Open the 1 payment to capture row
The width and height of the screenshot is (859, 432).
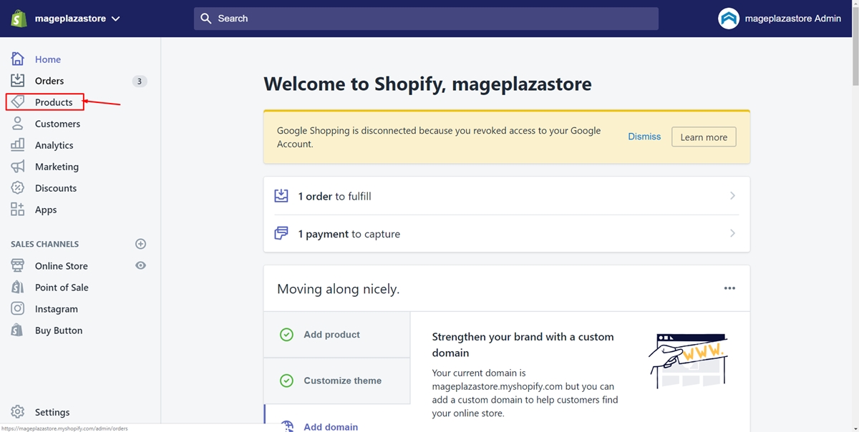pos(507,233)
